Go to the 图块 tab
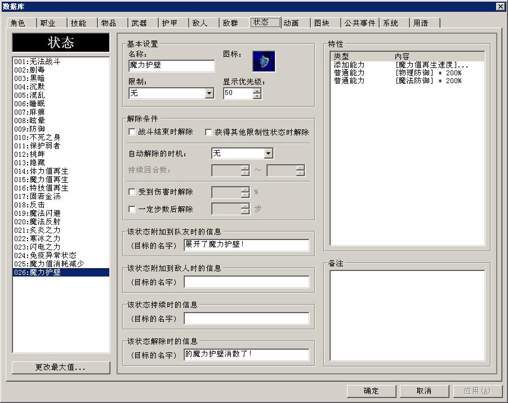 (x=326, y=23)
